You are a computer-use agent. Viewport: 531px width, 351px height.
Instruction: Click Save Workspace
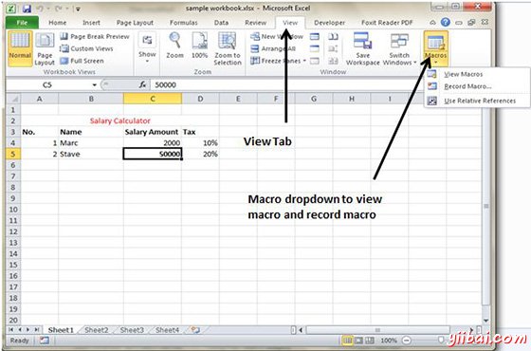pos(362,48)
